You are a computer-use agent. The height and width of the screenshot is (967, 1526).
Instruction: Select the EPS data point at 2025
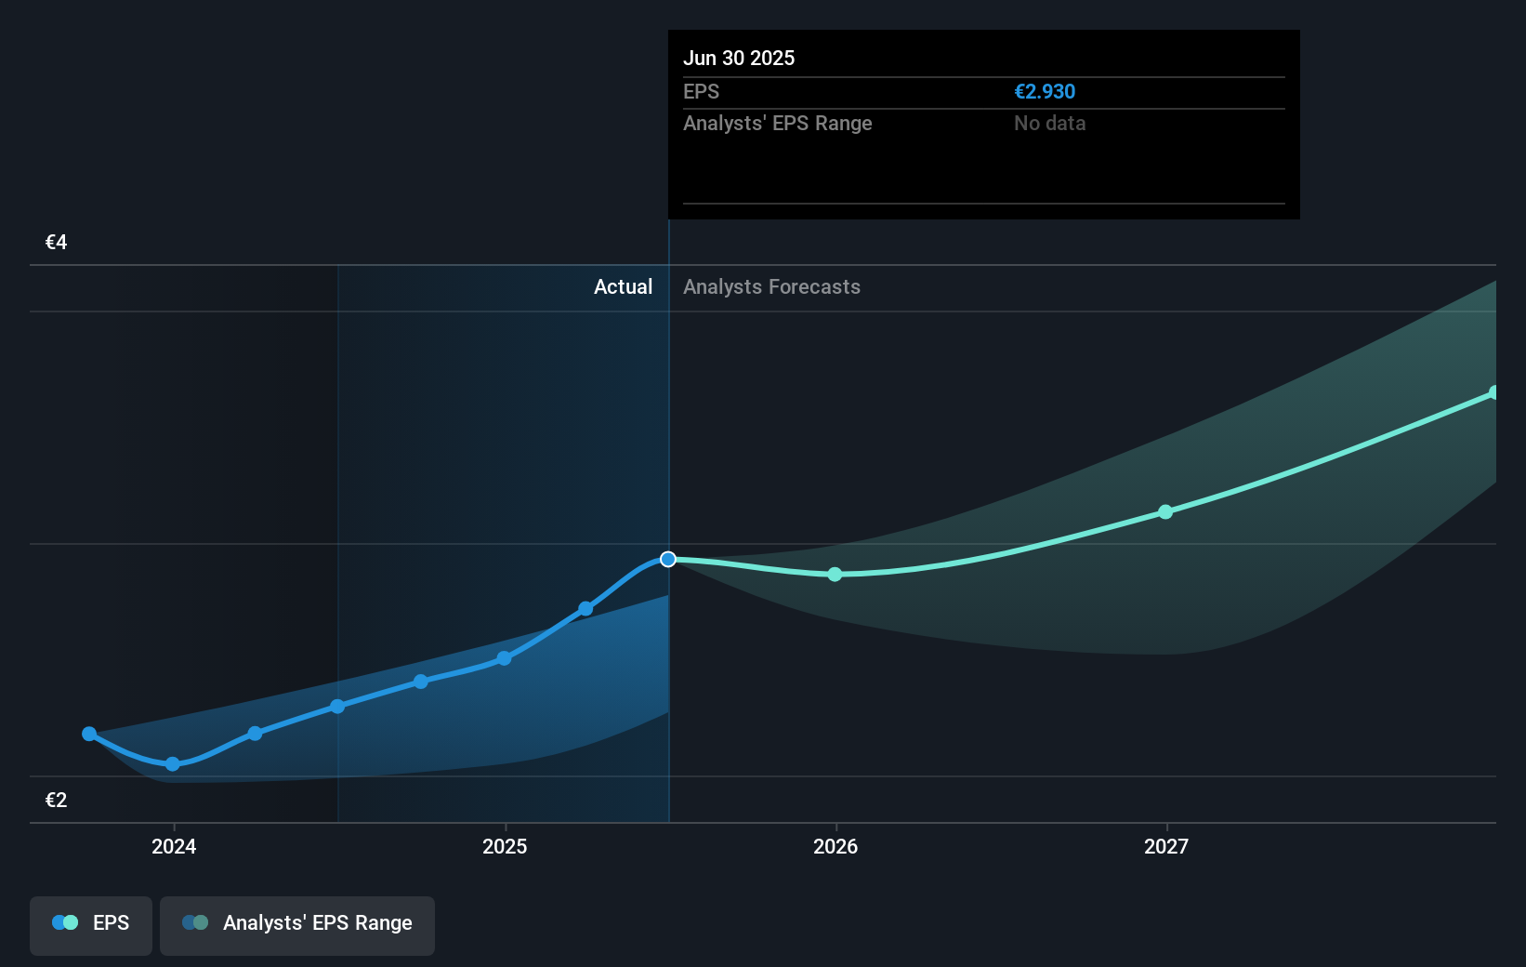click(x=504, y=658)
